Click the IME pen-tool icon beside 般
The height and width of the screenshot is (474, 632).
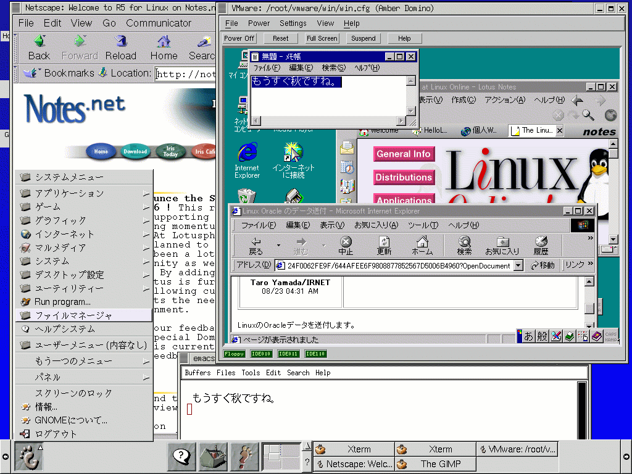[556, 336]
